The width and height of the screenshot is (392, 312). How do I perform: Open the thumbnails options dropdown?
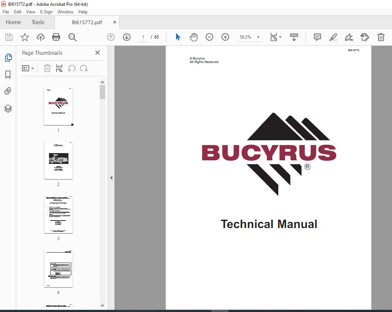coord(28,68)
